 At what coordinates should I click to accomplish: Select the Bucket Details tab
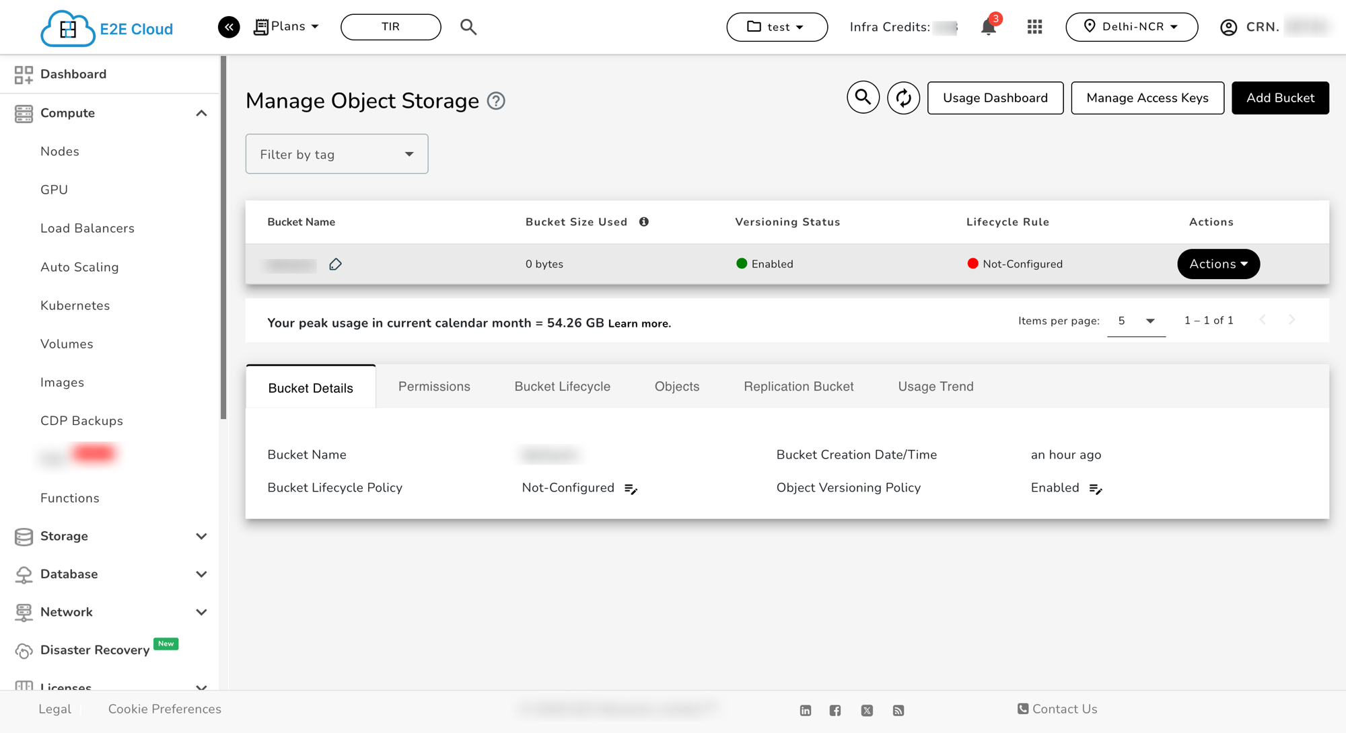pyautogui.click(x=310, y=387)
